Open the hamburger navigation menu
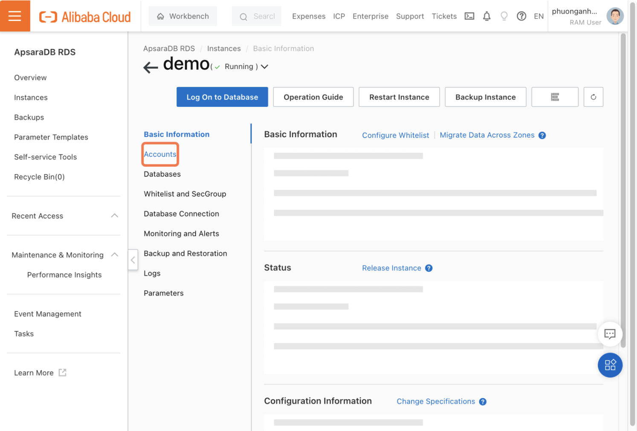This screenshot has height=431, width=637. point(15,16)
